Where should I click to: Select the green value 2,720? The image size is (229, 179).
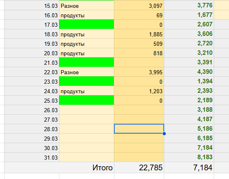pos(189,43)
